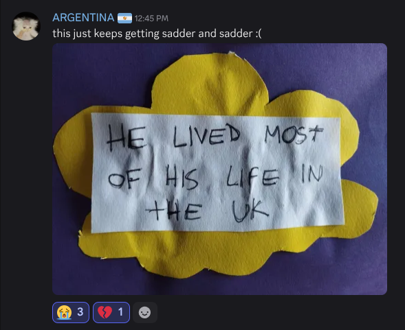The width and height of the screenshot is (405, 330).
Task: Click the number 1 reaction counter
Action: pos(120,312)
